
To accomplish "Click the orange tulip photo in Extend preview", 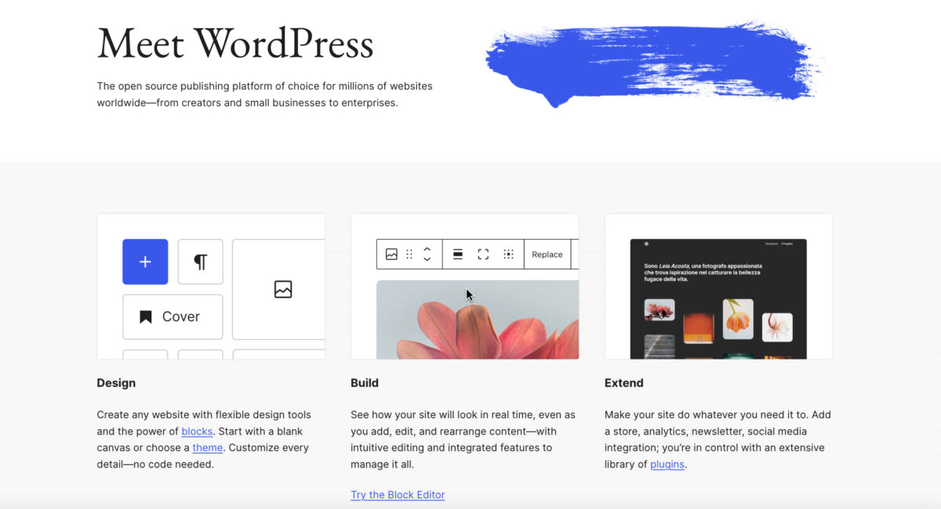I will pyautogui.click(x=738, y=317).
